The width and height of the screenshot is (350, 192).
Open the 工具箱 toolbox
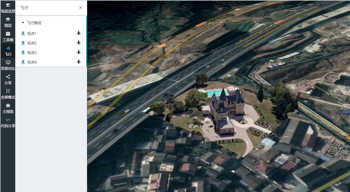coord(8,36)
